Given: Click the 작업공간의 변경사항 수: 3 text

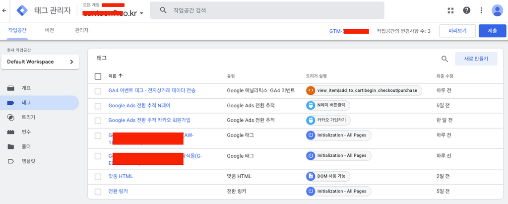Looking at the screenshot, I should click(403, 31).
